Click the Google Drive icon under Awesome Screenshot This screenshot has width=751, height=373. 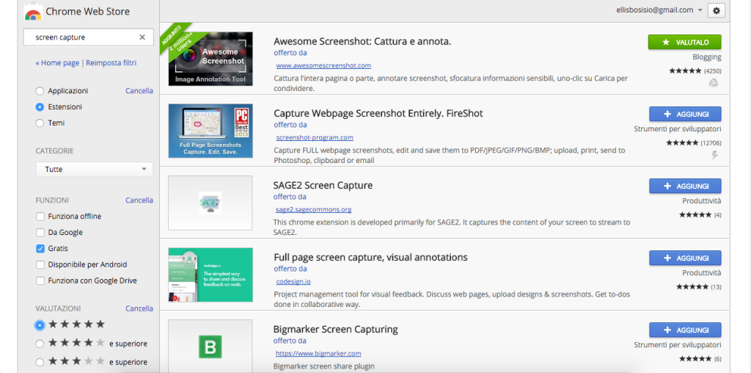tap(714, 83)
